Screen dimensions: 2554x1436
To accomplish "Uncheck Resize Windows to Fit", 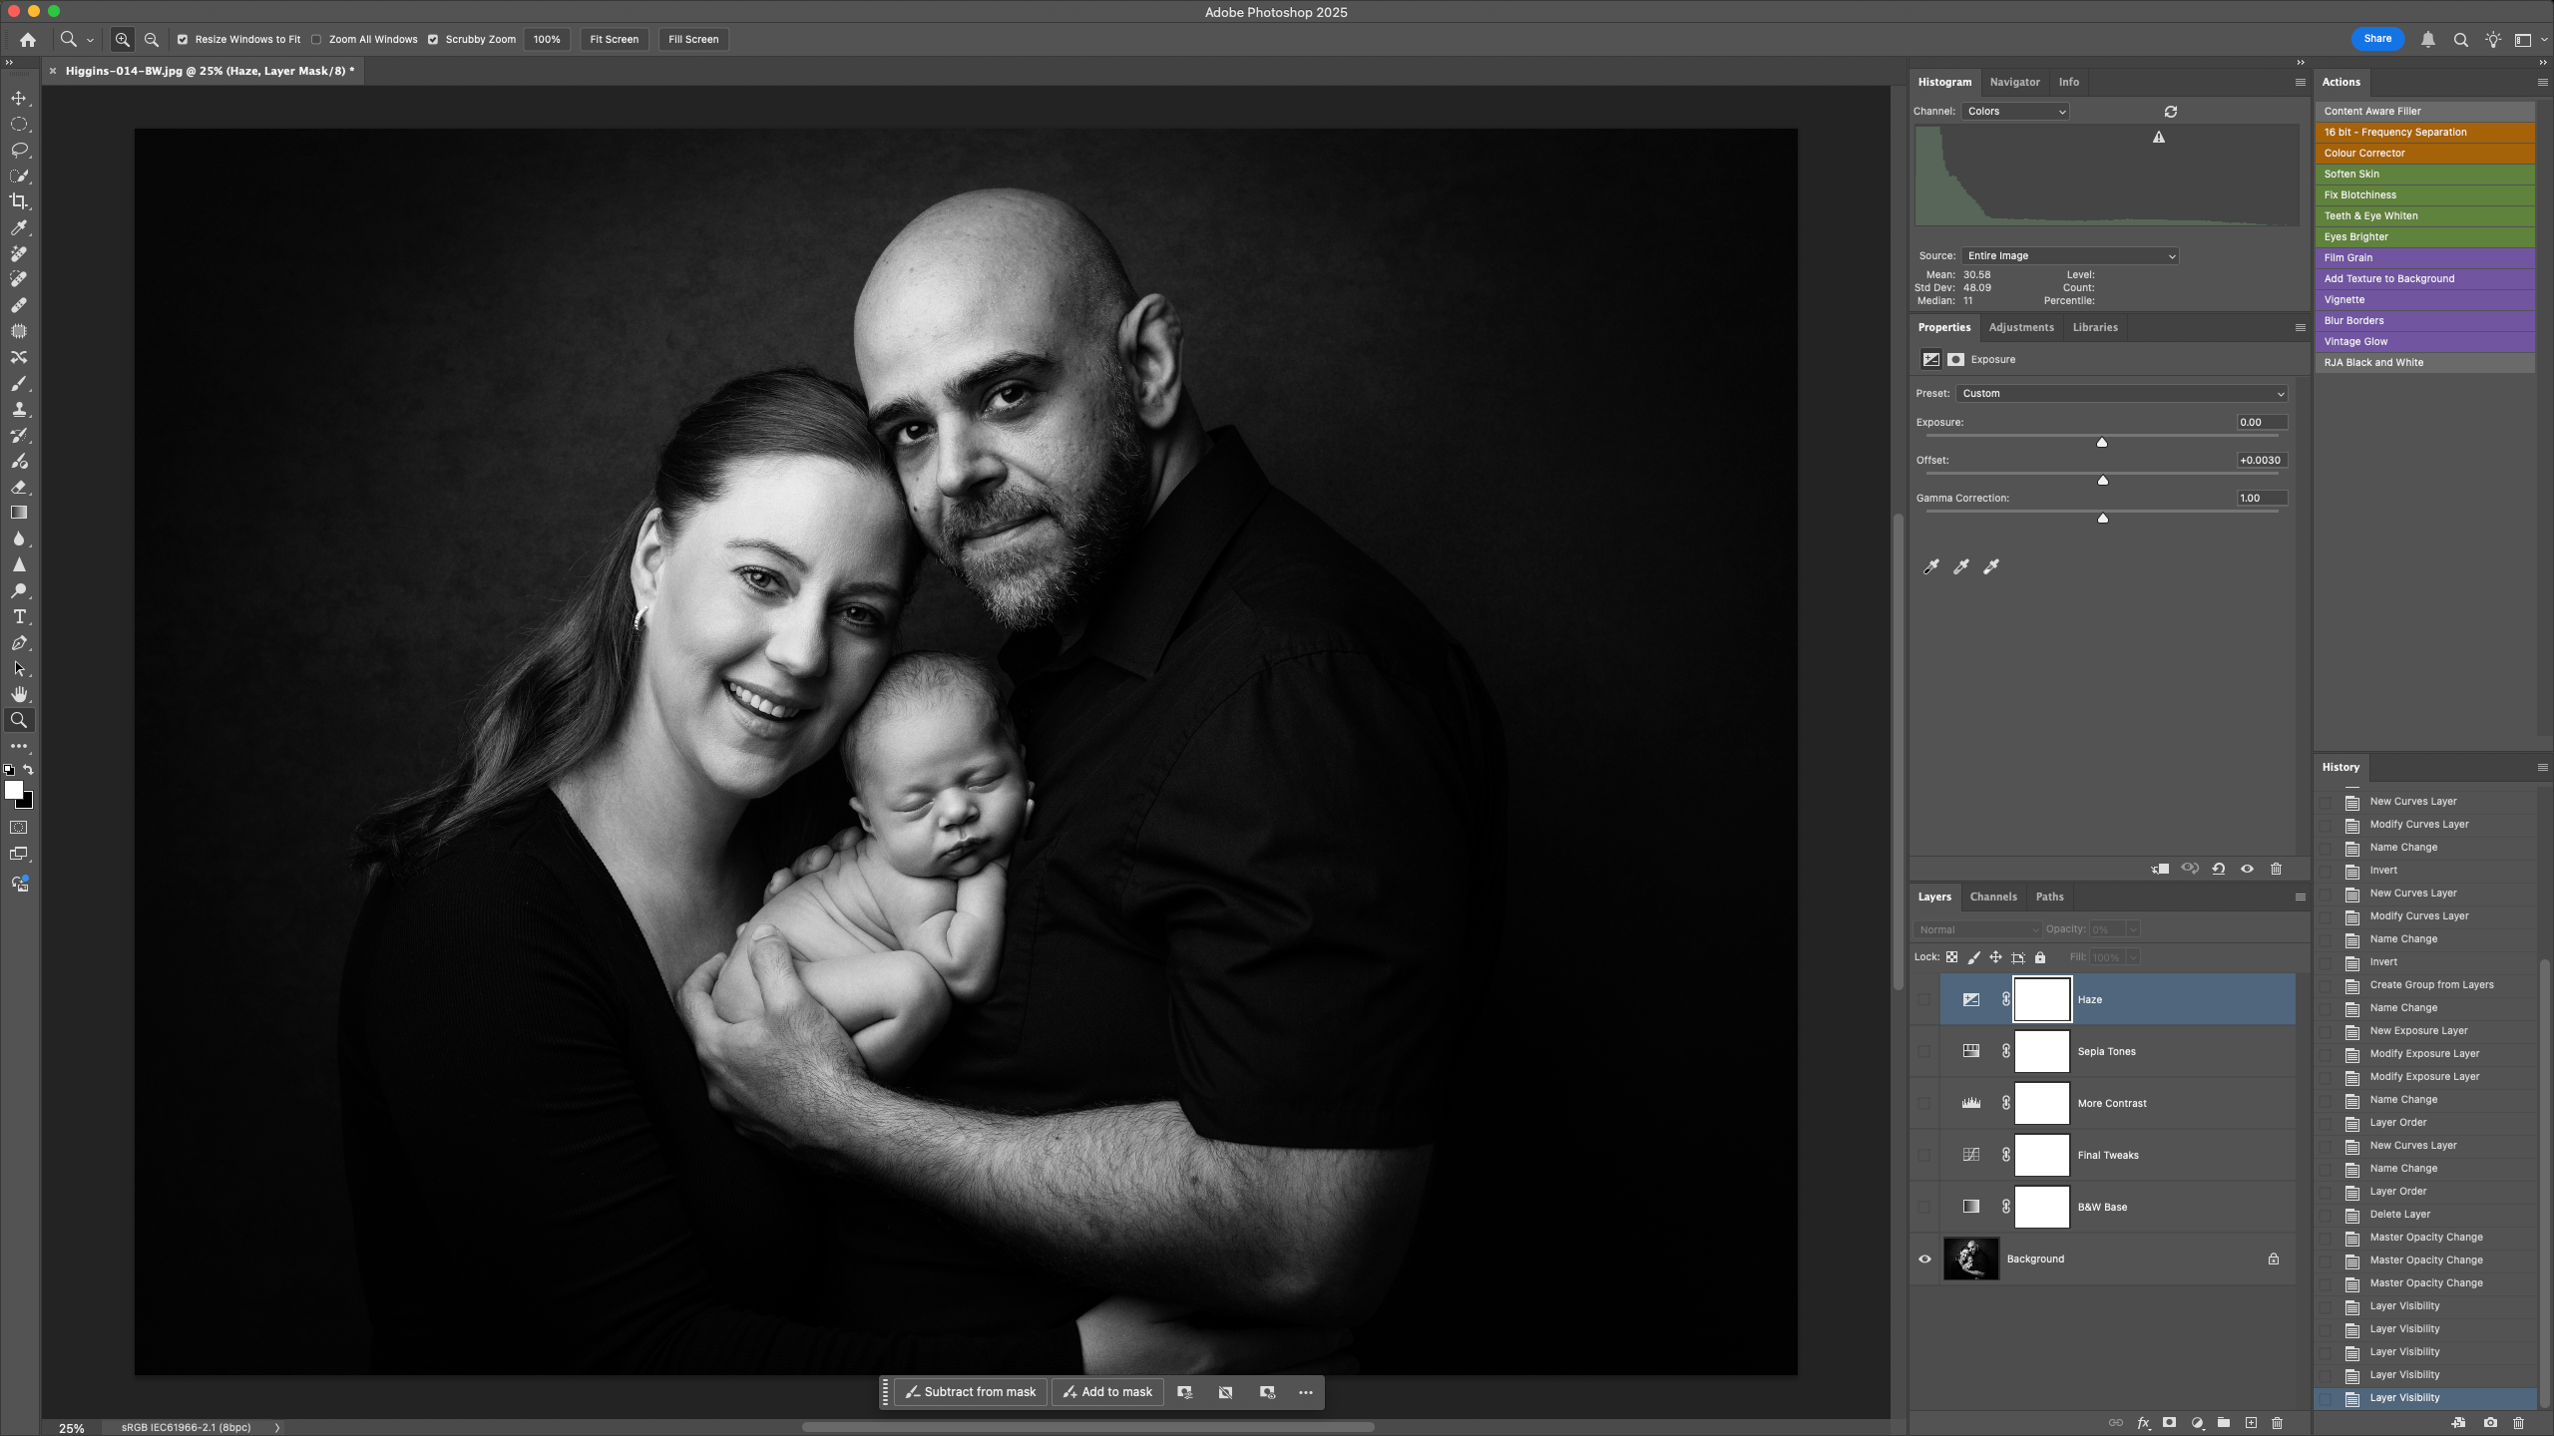I will click(183, 40).
